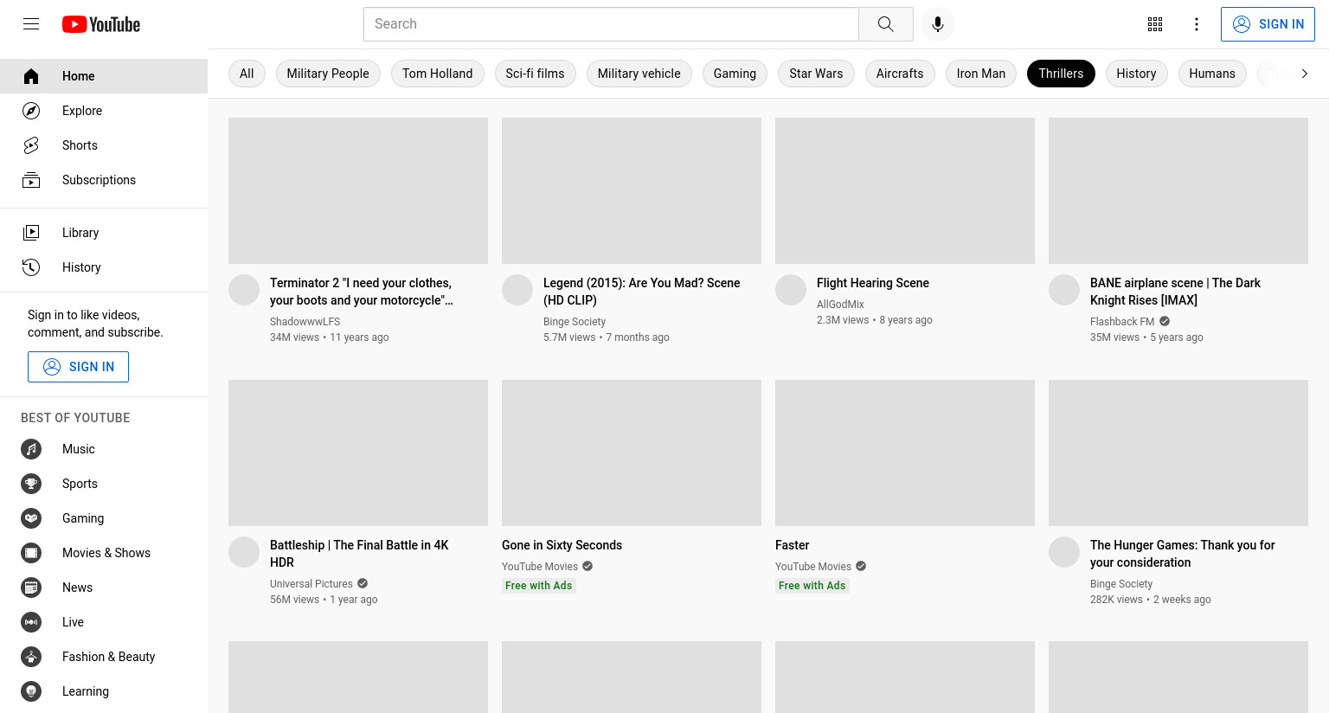Open Terminator 2 video thumbnail

point(358,190)
